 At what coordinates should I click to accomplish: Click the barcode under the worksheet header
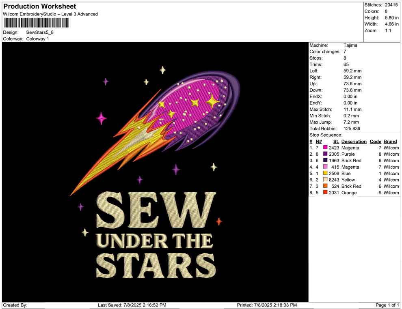36,23
